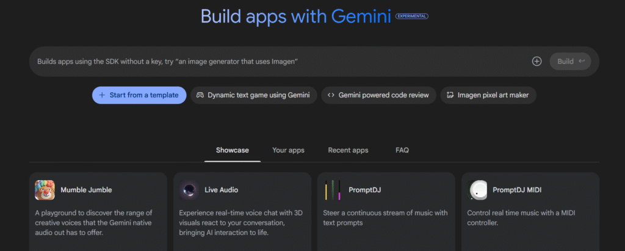Click the Mumble Jumble clown icon
This screenshot has height=251, width=625.
[x=45, y=190]
